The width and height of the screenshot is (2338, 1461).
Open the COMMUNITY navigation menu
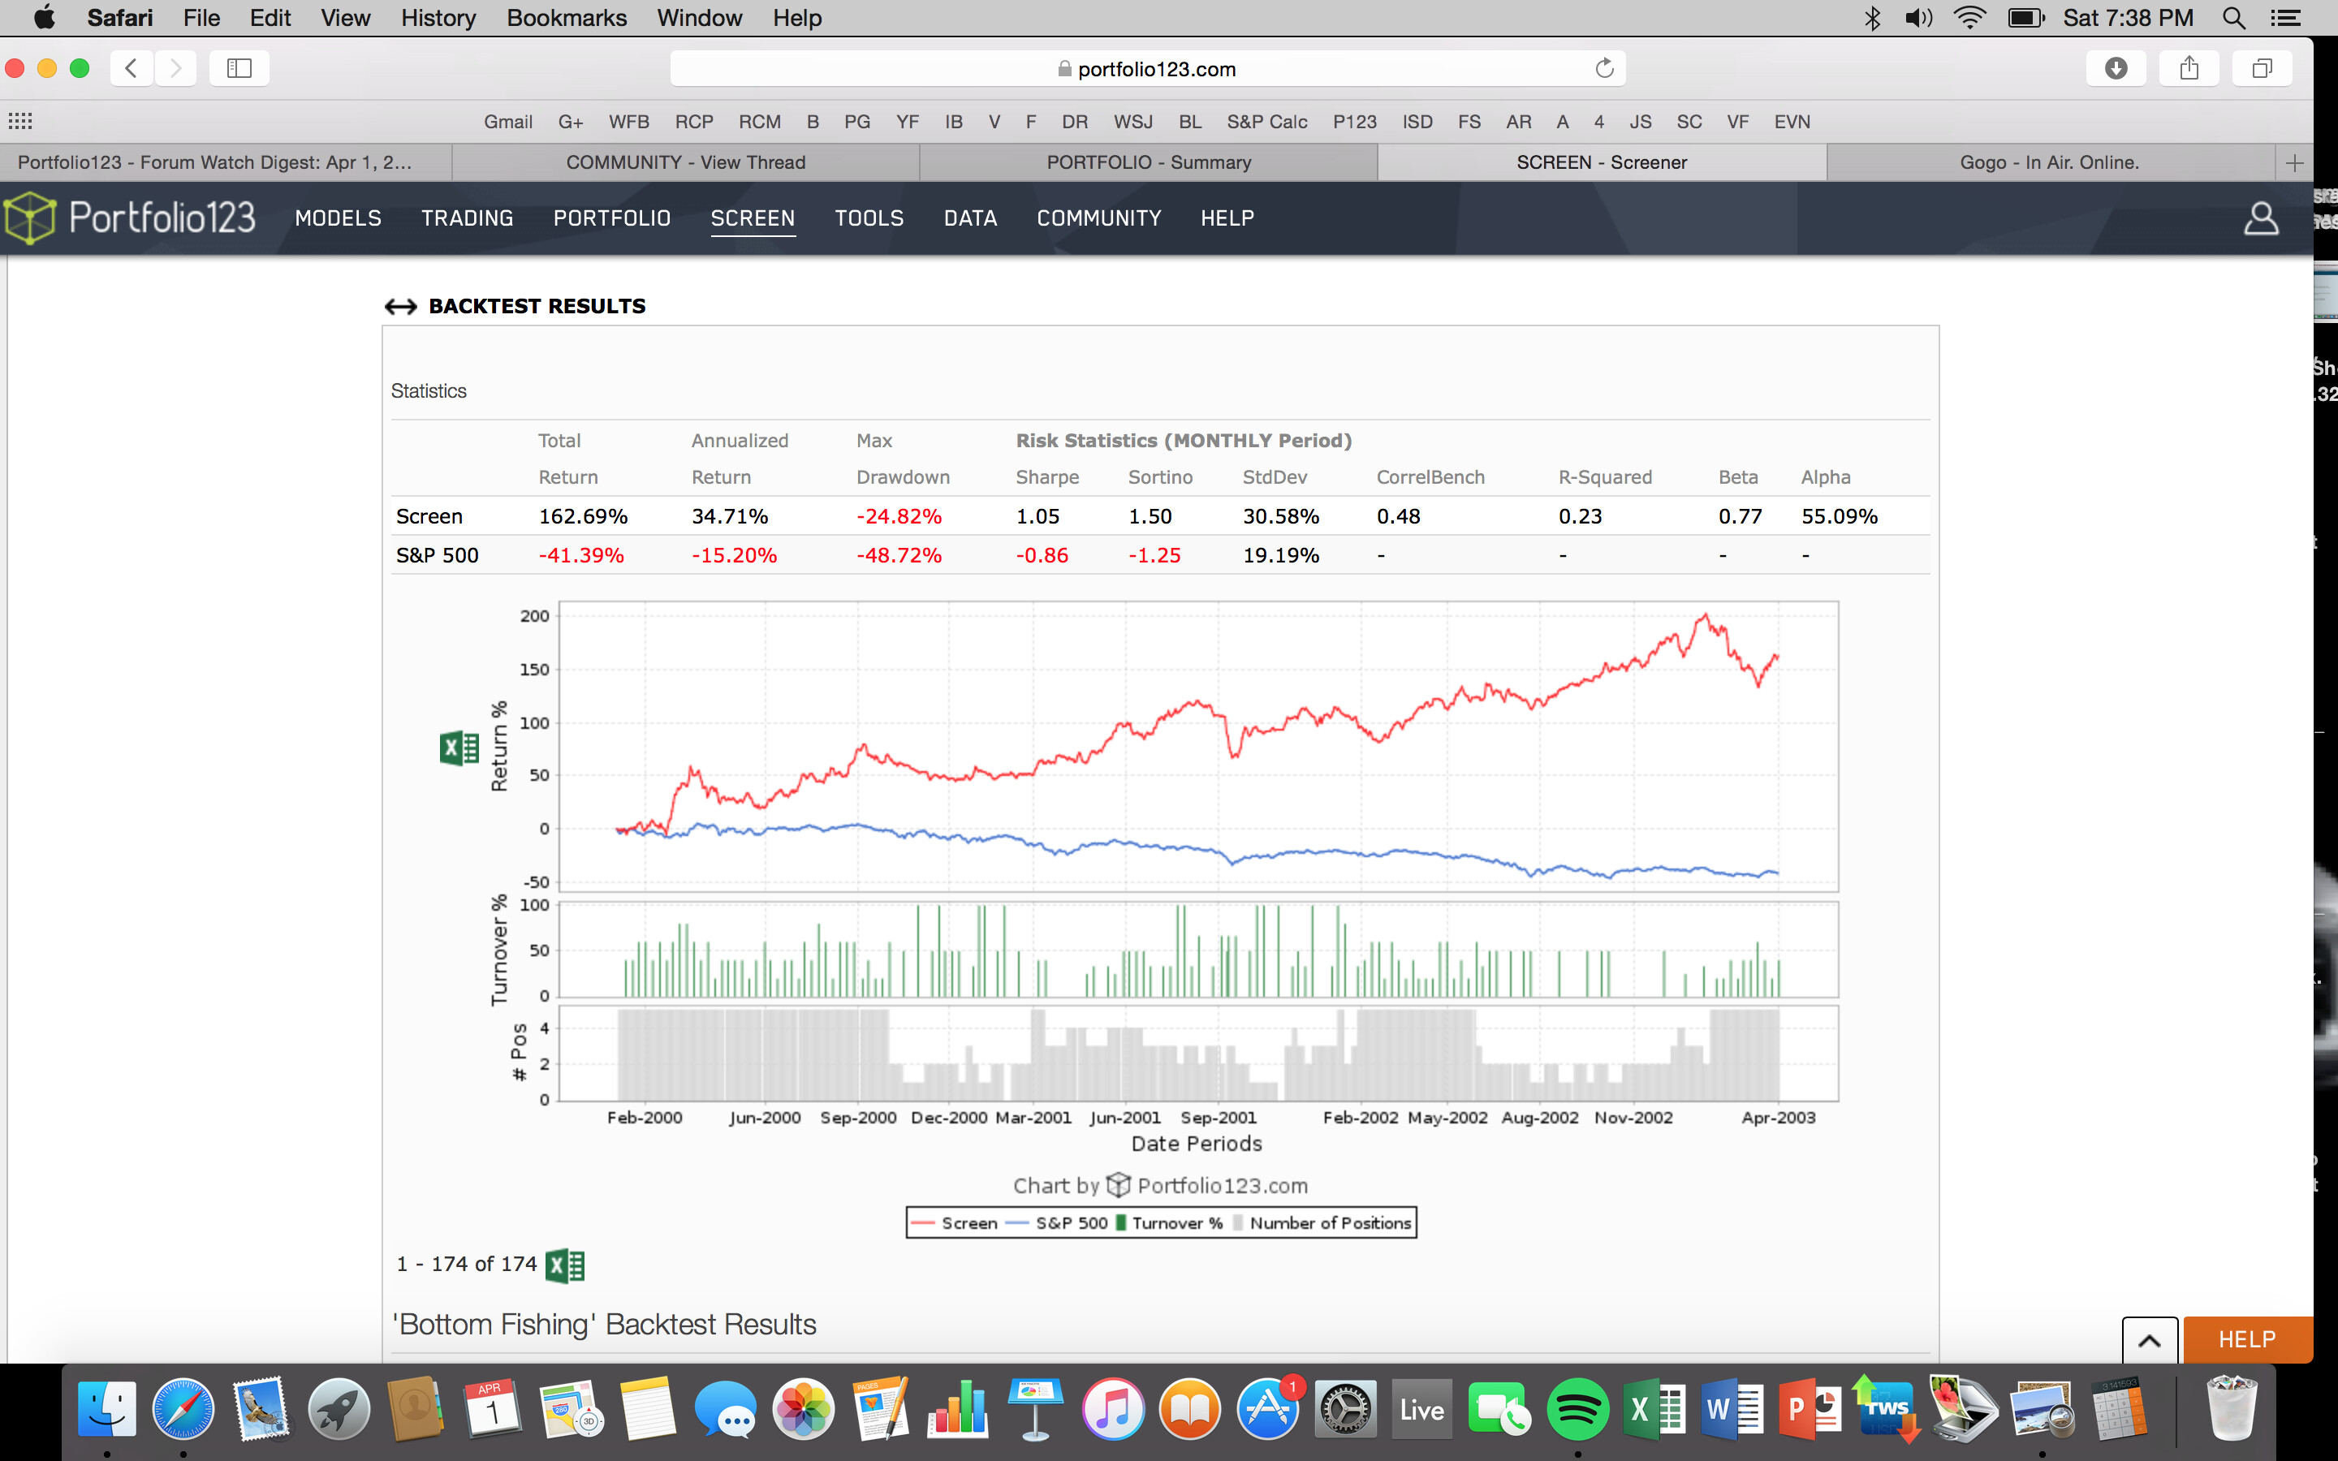pos(1098,218)
